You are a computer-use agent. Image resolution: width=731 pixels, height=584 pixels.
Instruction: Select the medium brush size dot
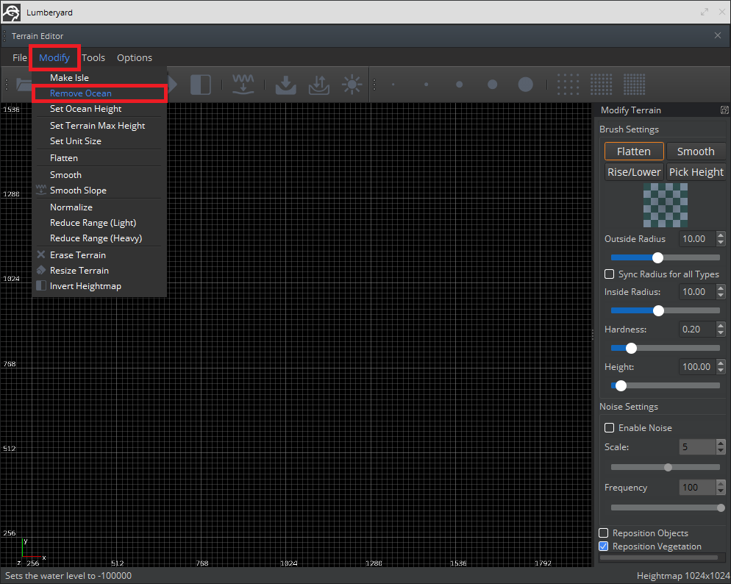(x=459, y=85)
